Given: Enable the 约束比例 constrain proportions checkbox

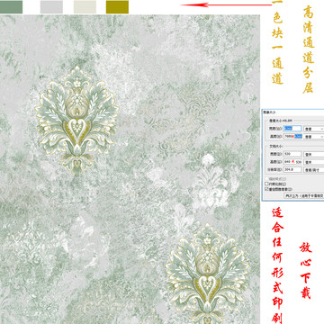Looking at the screenshot, I should pos(266,184).
